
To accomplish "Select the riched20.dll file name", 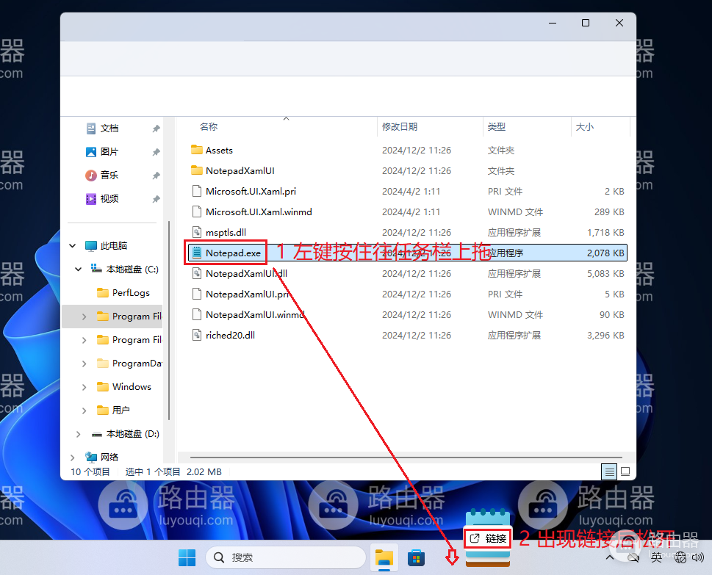I will point(230,336).
